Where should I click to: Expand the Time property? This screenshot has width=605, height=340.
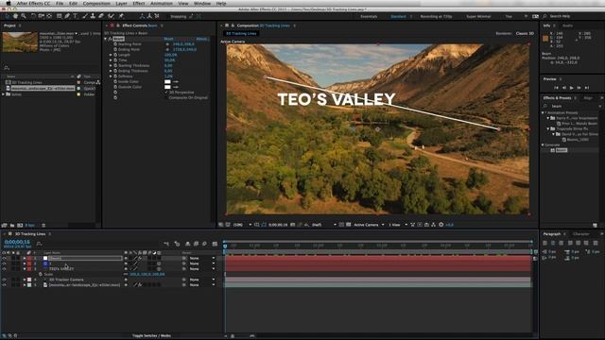click(x=111, y=60)
